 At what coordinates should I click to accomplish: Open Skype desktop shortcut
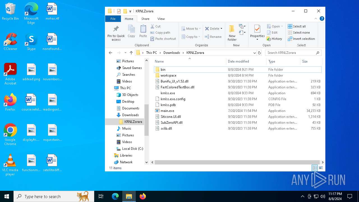pos(31,42)
